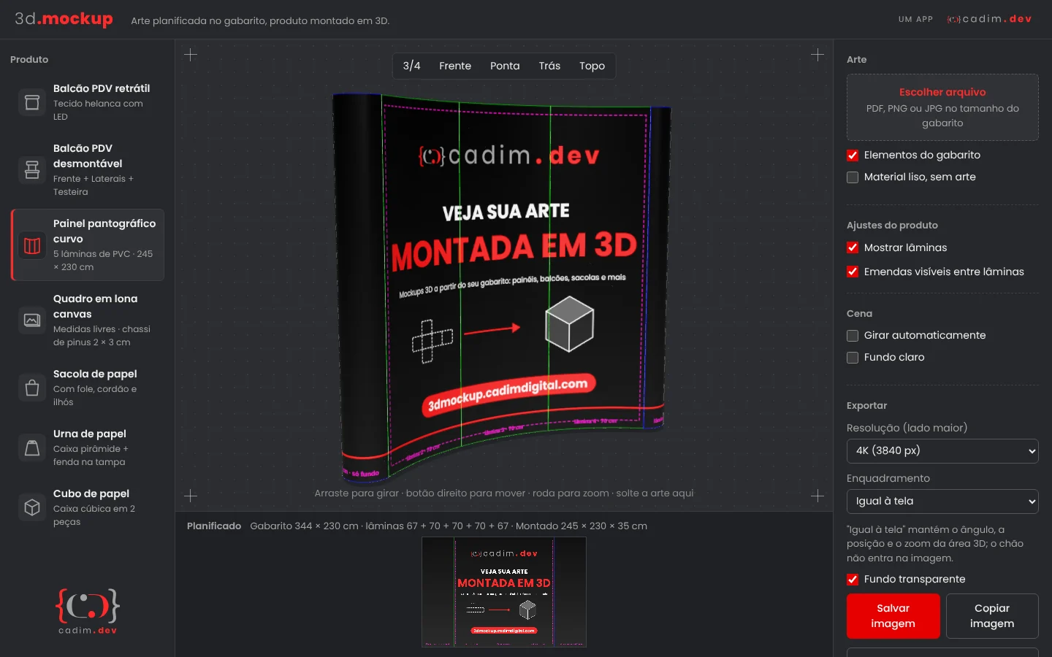Switch to the Topo view
This screenshot has width=1052, height=657.
pyautogui.click(x=592, y=66)
